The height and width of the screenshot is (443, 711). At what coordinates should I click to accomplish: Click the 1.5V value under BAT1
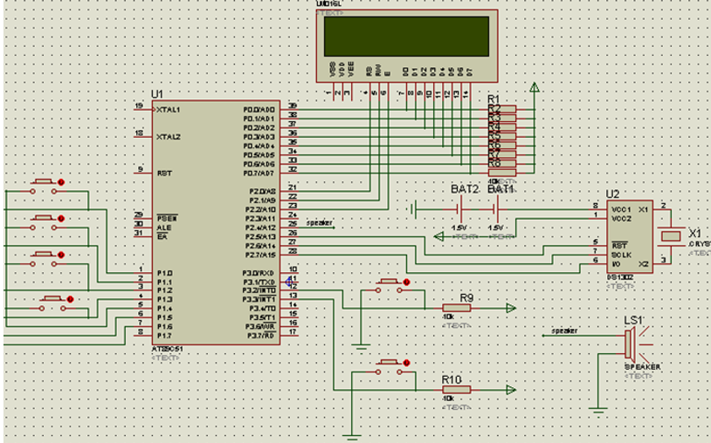click(x=495, y=228)
